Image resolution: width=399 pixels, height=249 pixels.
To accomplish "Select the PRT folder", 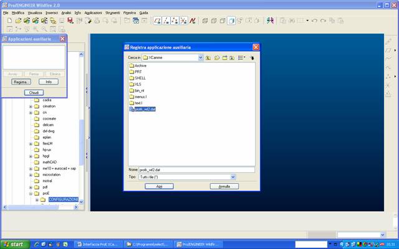I will point(135,72).
